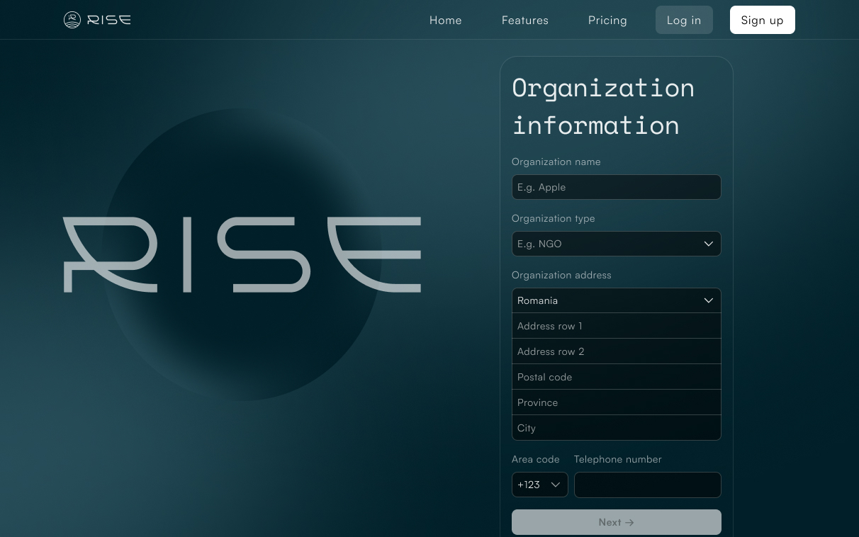Viewport: 859px width, 537px height.
Task: Open the E.g. NGO organization type dropdown
Action: click(616, 244)
